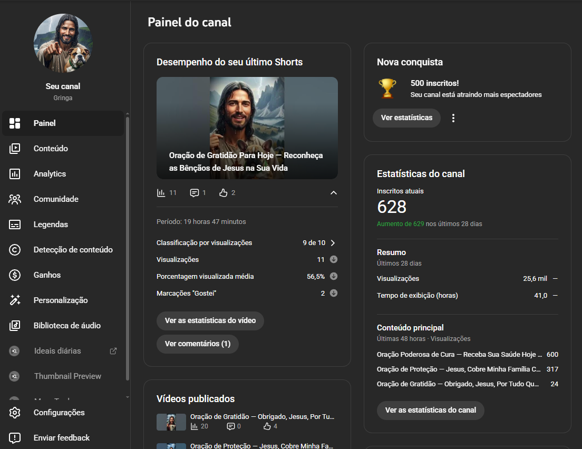Click the Oração de Proteção published video title
This screenshot has height=449, width=582.
click(x=262, y=446)
